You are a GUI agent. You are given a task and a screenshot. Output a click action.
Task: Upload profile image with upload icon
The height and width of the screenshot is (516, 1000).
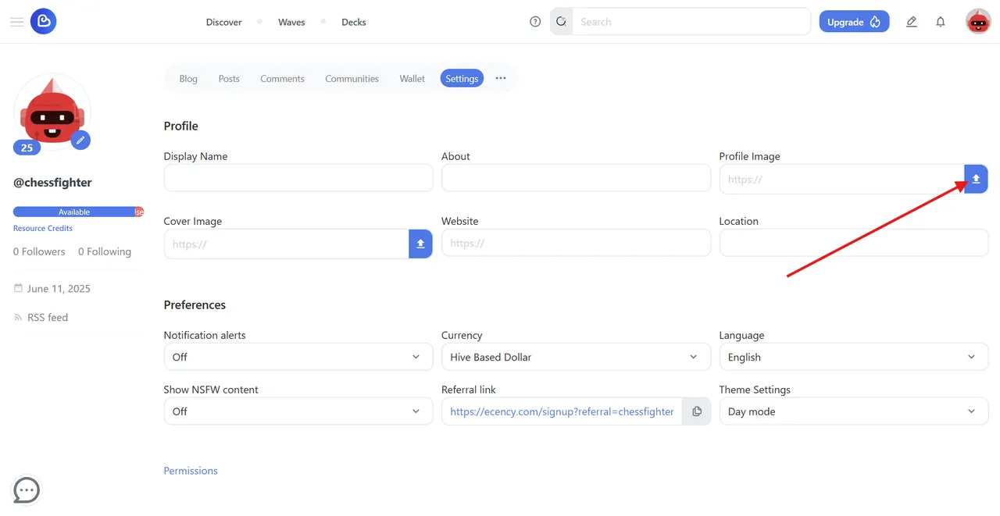(976, 179)
